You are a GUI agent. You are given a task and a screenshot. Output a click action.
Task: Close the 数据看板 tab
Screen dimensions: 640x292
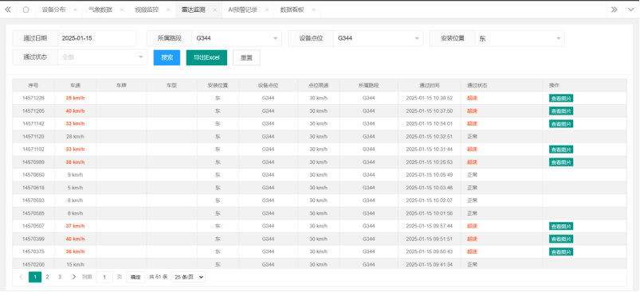tap(313, 10)
